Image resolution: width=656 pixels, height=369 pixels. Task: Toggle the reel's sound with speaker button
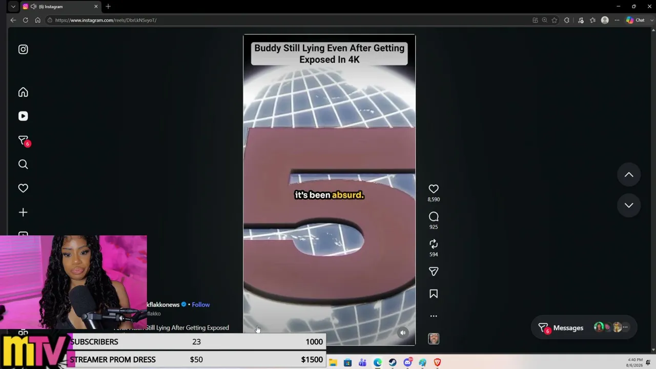point(403,333)
